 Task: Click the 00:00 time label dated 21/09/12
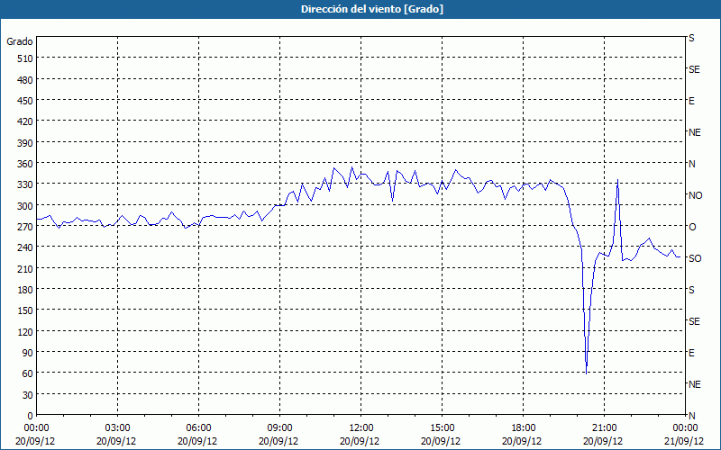pos(685,428)
